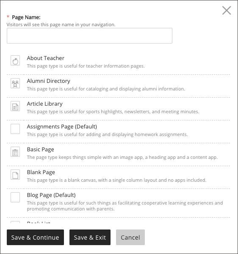Select the Assignments Page empty icon box

pos(15,129)
